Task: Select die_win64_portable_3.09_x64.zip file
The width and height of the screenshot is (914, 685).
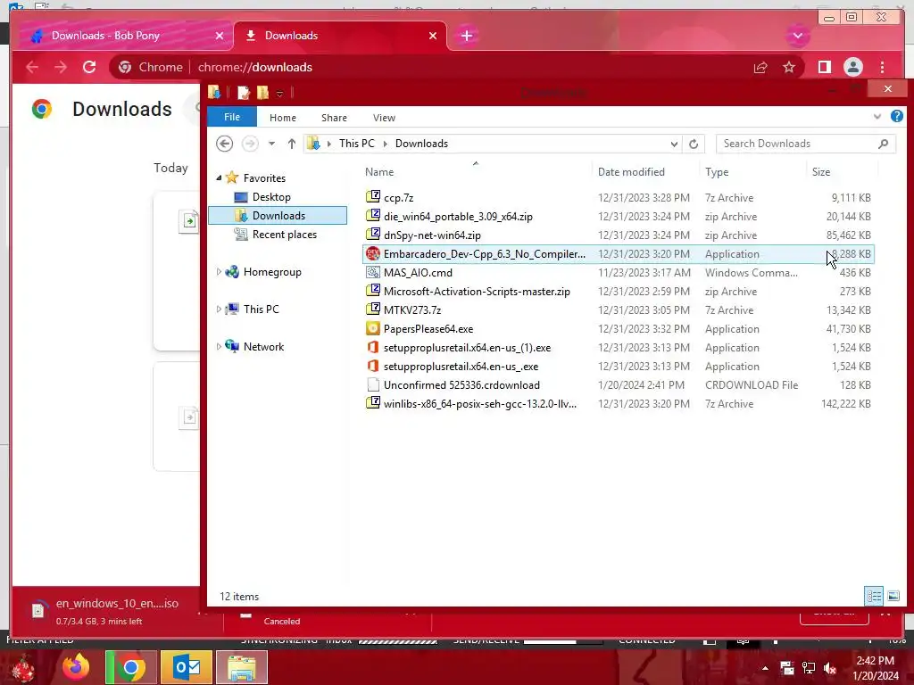Action: click(618, 216)
